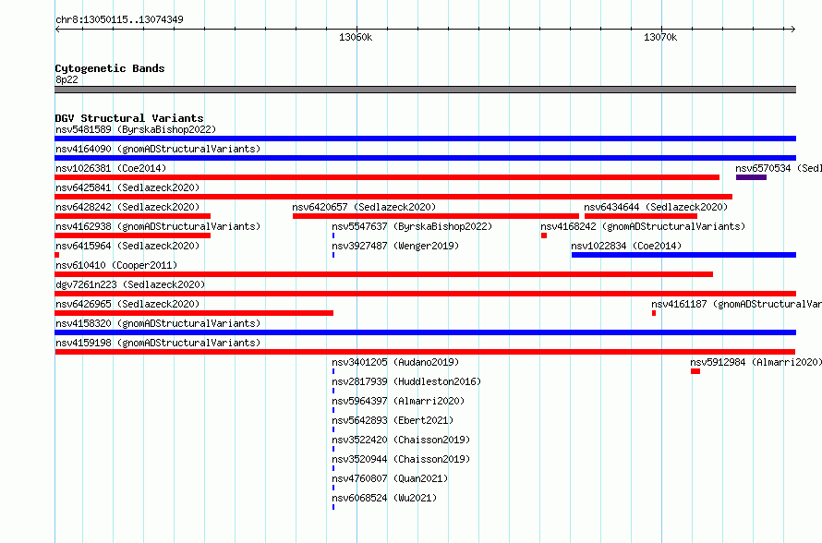Image resolution: width=822 pixels, height=543 pixels.
Task: Select nsv4159198 gnomADStructuralVariants label
Action: pyautogui.click(x=158, y=343)
